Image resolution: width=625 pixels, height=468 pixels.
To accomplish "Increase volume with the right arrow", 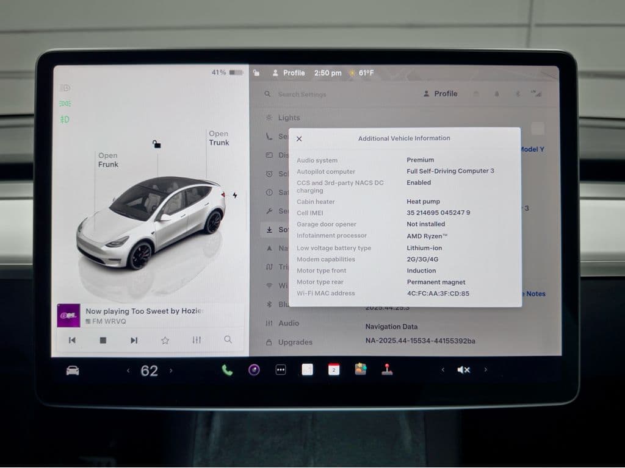I will tap(485, 369).
